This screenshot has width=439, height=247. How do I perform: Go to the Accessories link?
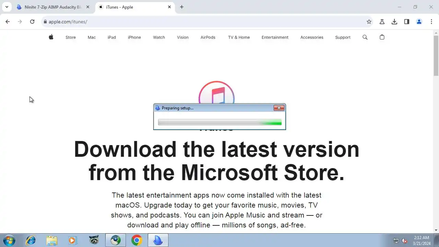312,37
